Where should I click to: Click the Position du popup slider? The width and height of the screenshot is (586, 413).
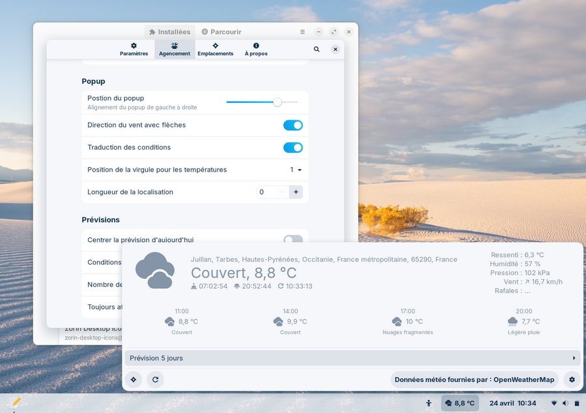[x=262, y=102]
